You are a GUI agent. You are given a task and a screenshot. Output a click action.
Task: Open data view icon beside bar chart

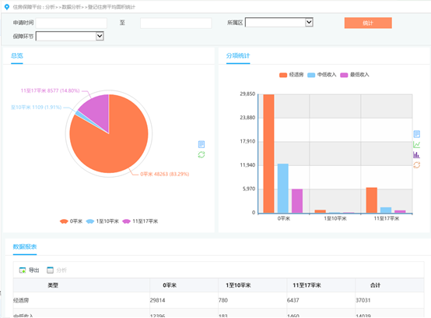417,134
